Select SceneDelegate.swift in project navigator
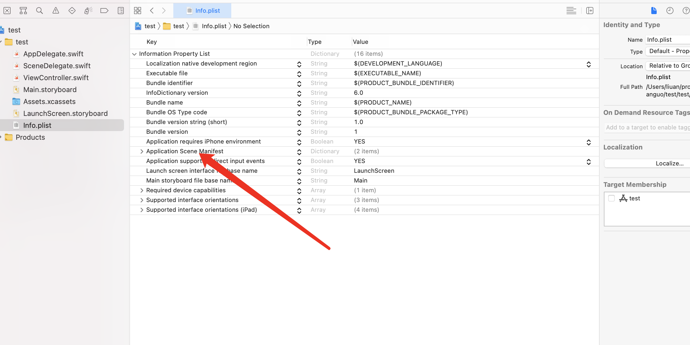The image size is (690, 345). pos(57,66)
